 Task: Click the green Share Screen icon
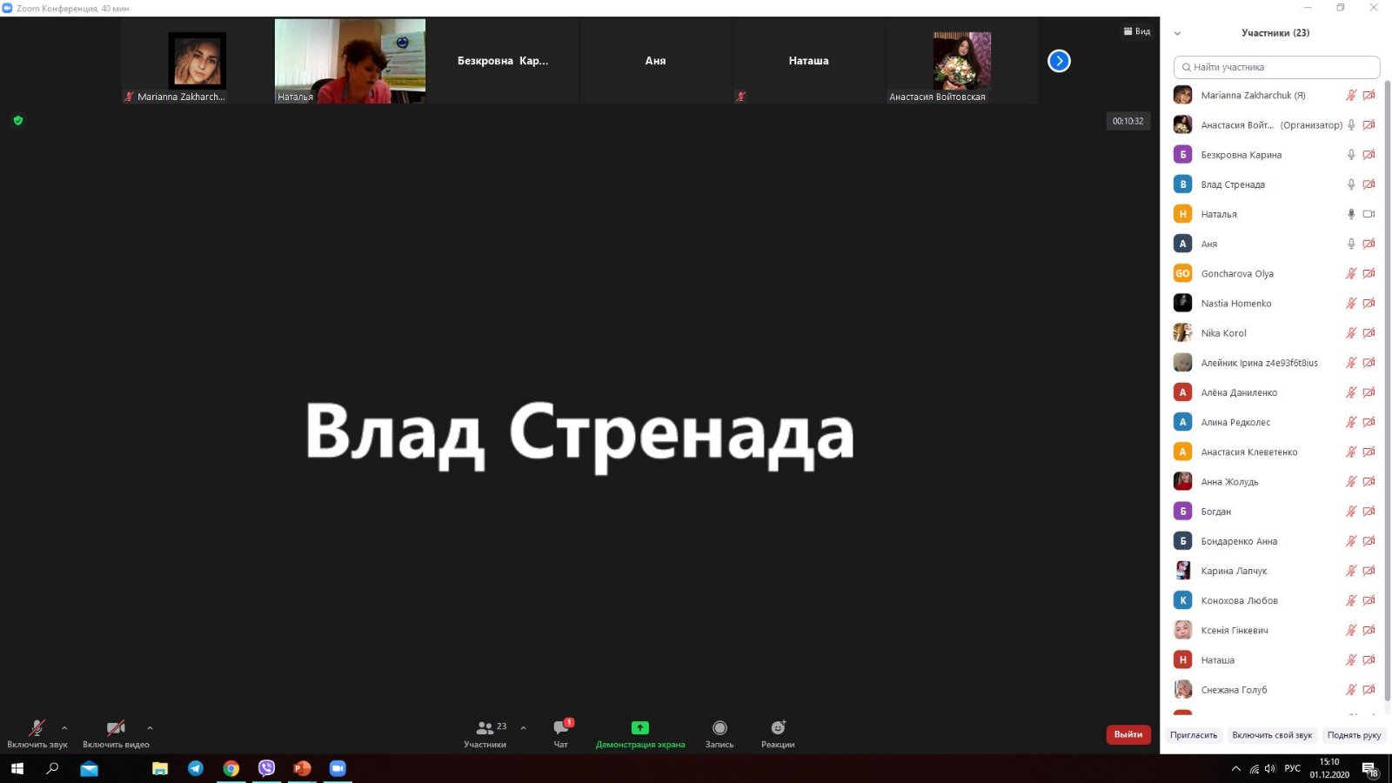pos(639,728)
